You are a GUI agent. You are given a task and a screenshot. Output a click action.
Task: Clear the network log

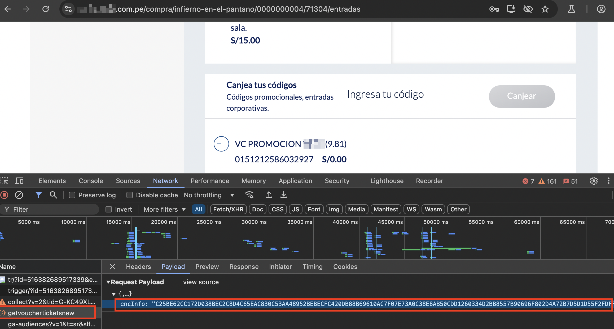(19, 195)
